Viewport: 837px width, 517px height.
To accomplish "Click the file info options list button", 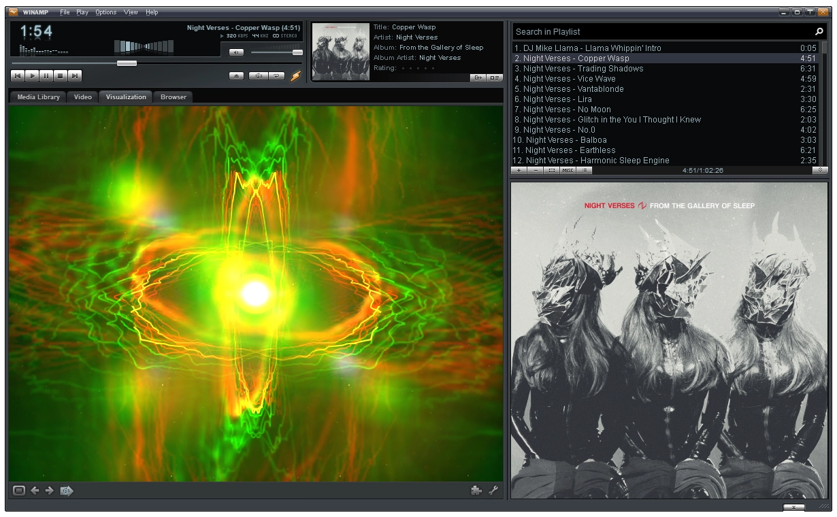I will pos(495,78).
